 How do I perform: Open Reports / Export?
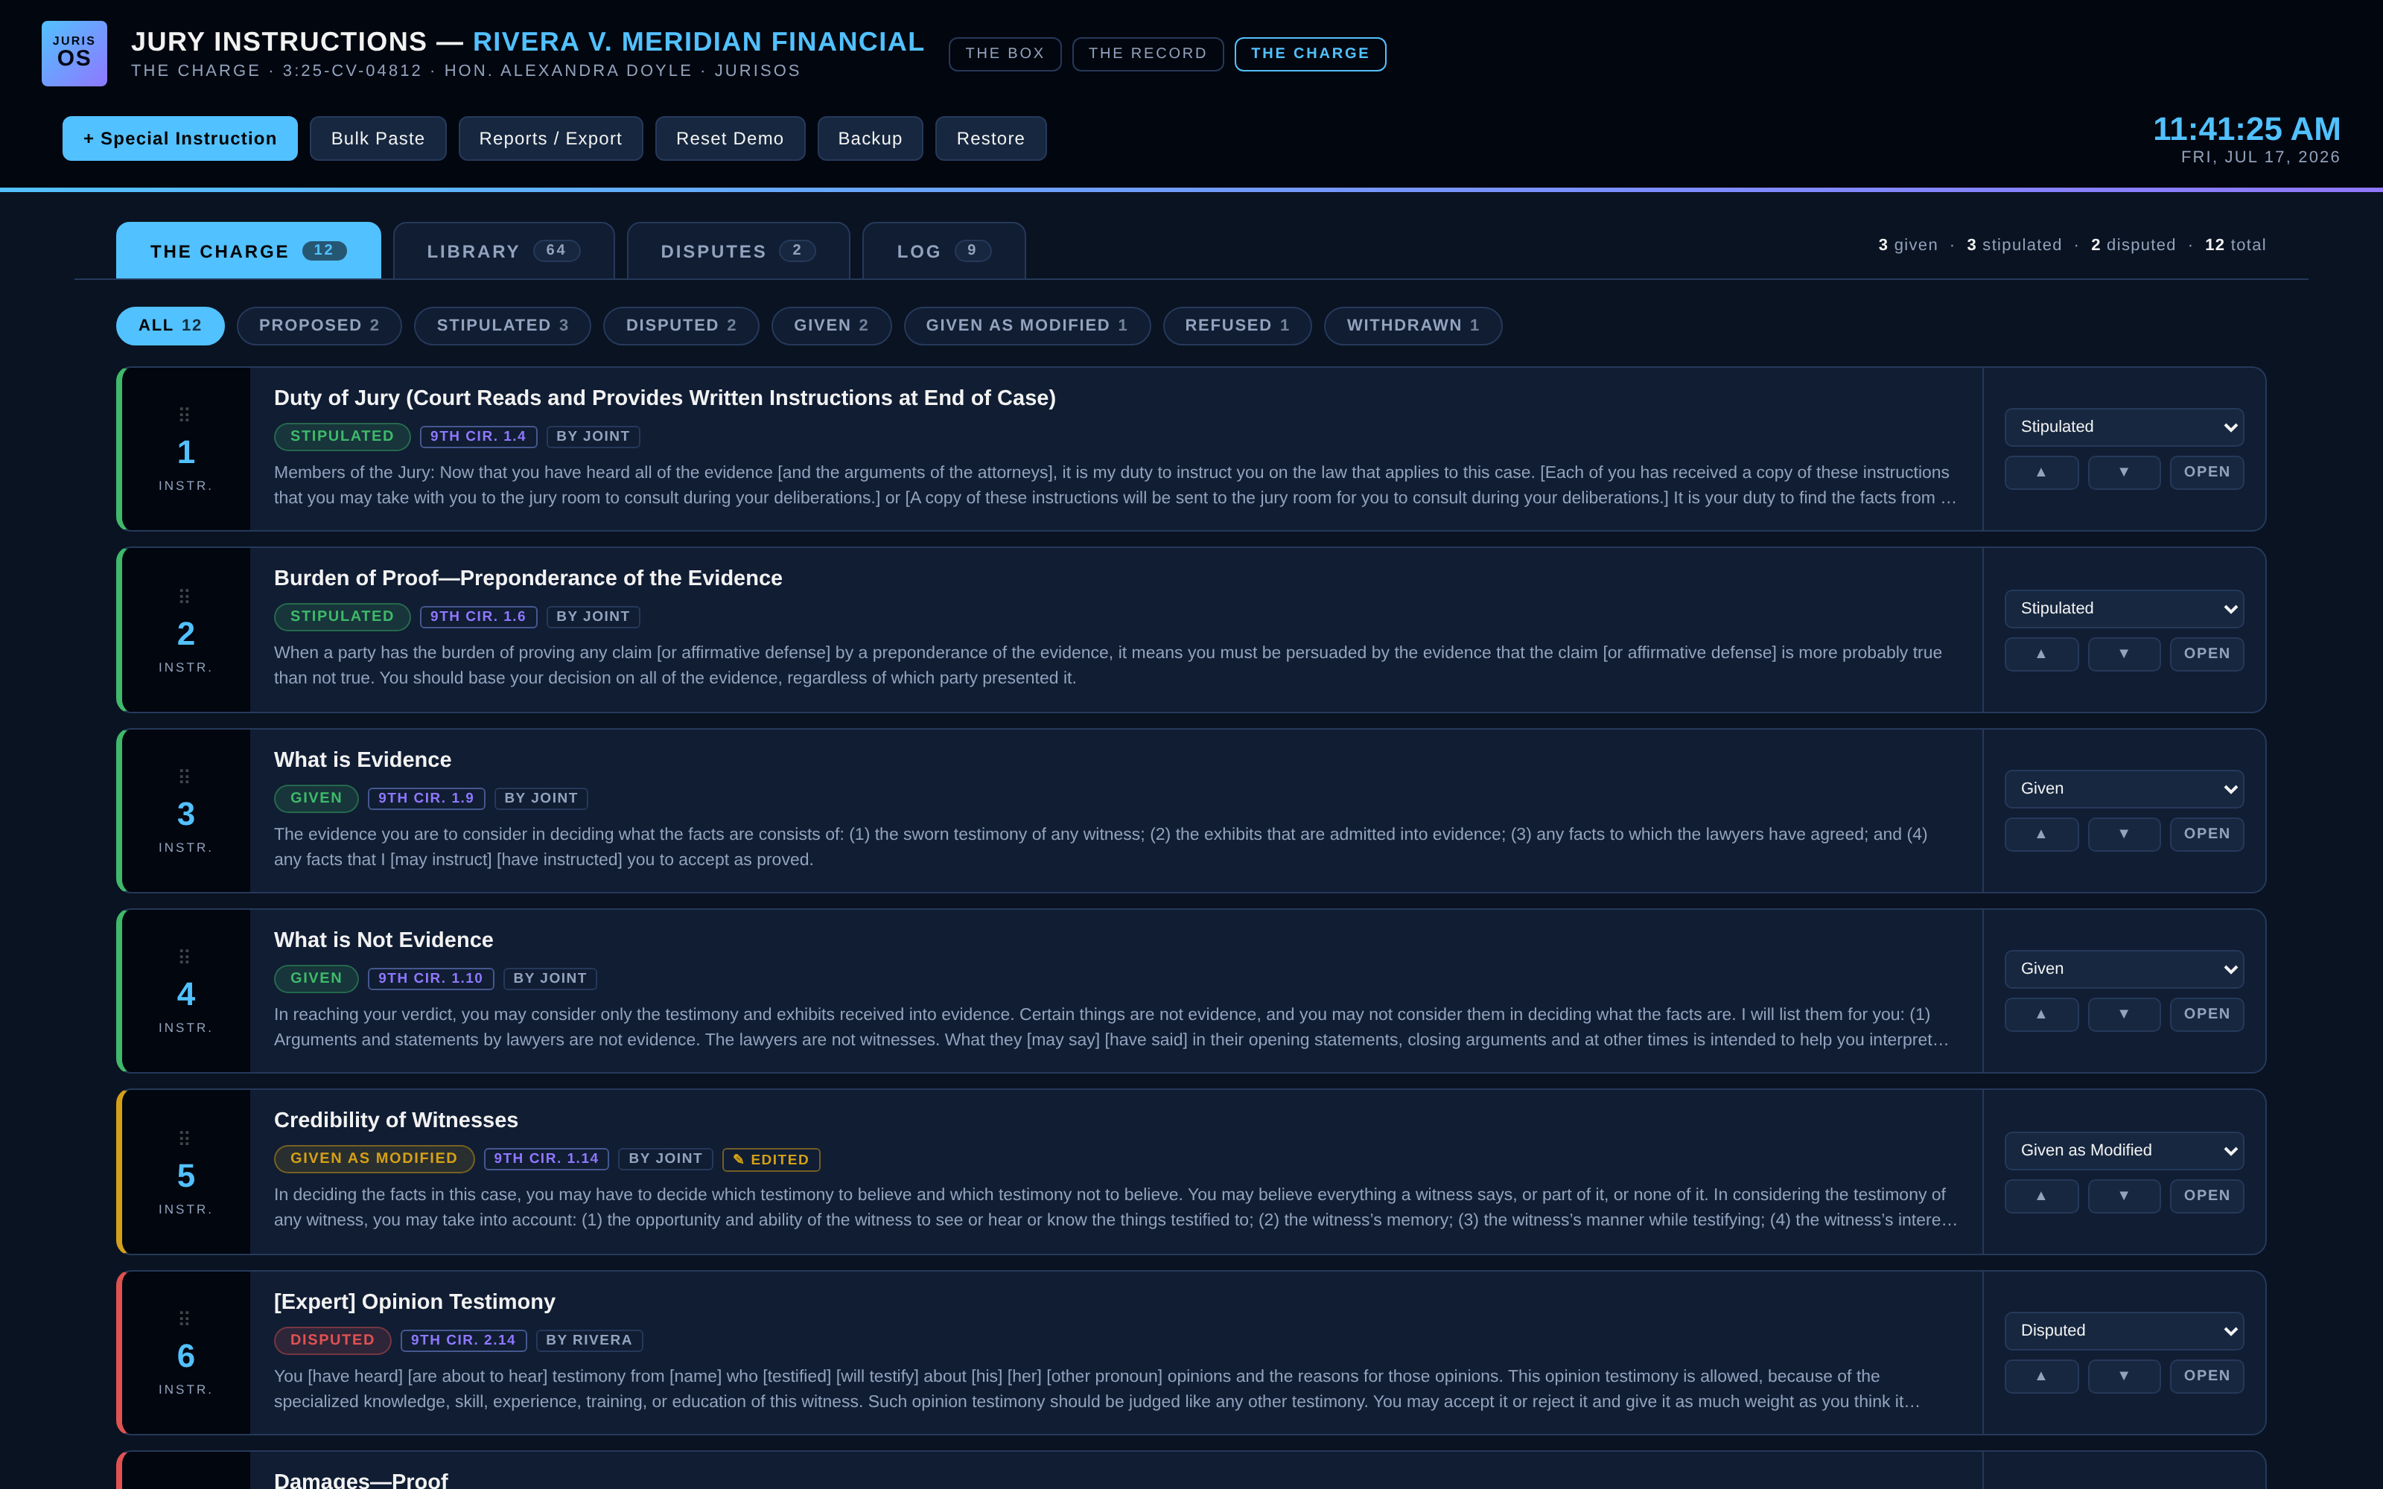[550, 139]
